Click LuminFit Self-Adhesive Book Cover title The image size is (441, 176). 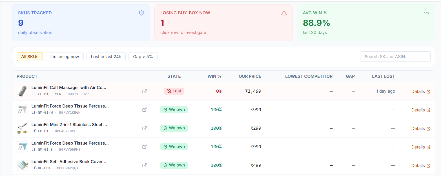(70, 162)
